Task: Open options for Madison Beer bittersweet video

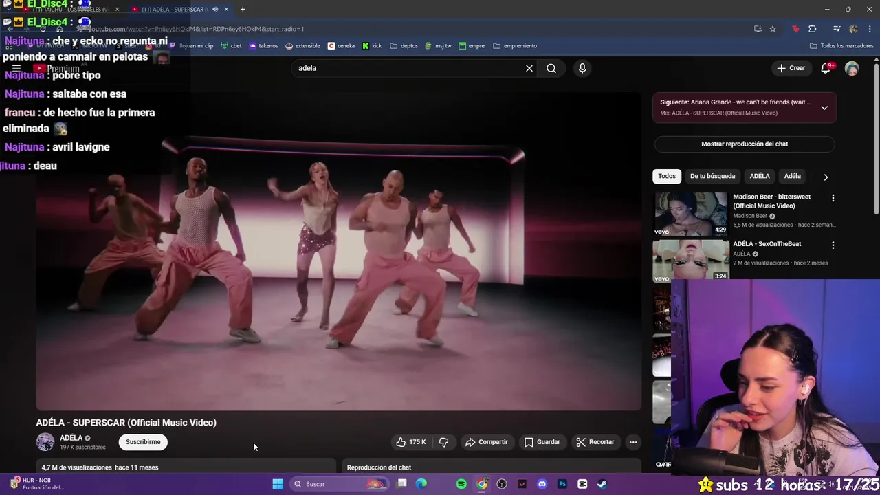Action: point(833,198)
